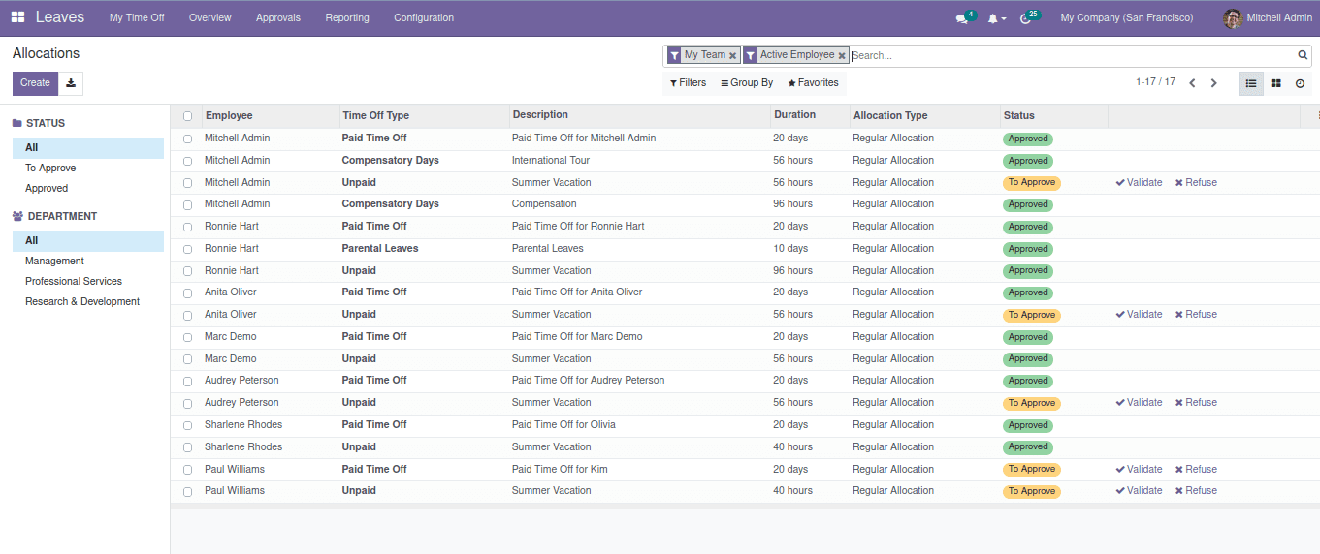Open the Reporting menu
The height and width of the screenshot is (554, 1320).
coord(346,17)
